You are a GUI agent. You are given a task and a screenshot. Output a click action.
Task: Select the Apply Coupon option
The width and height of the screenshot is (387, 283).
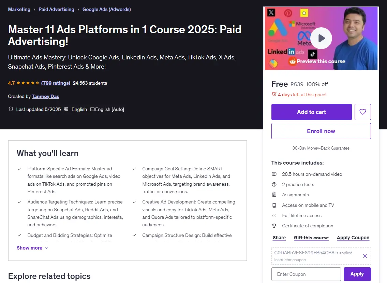[x=353, y=238]
